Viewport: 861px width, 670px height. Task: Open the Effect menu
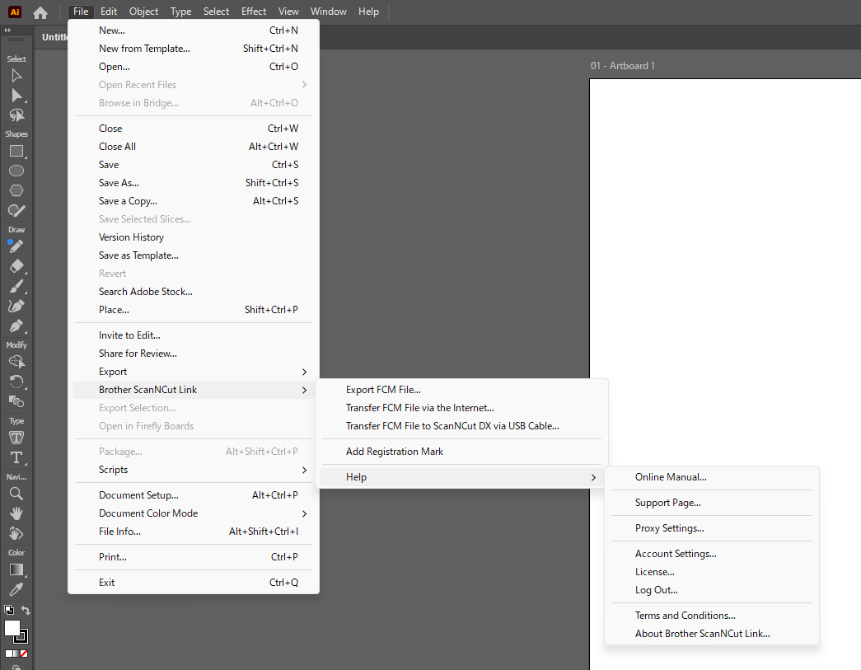pos(254,12)
